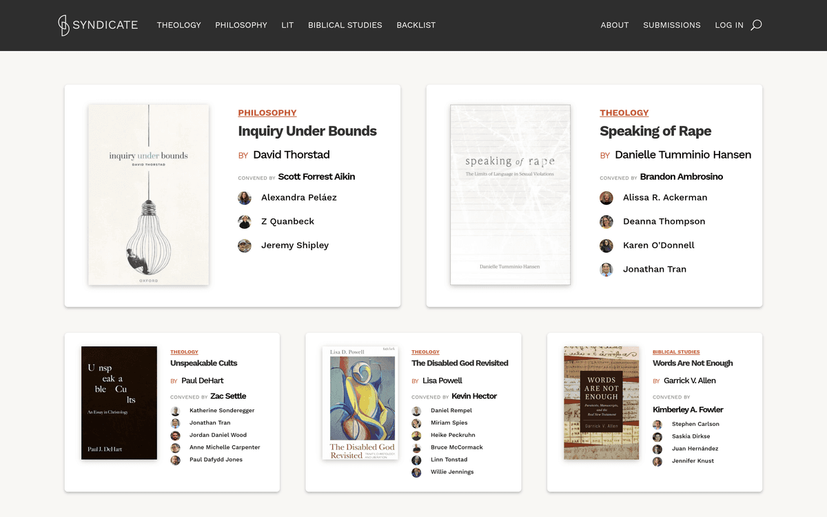The image size is (827, 517).
Task: Open the Backlist menu
Action: [x=416, y=25]
